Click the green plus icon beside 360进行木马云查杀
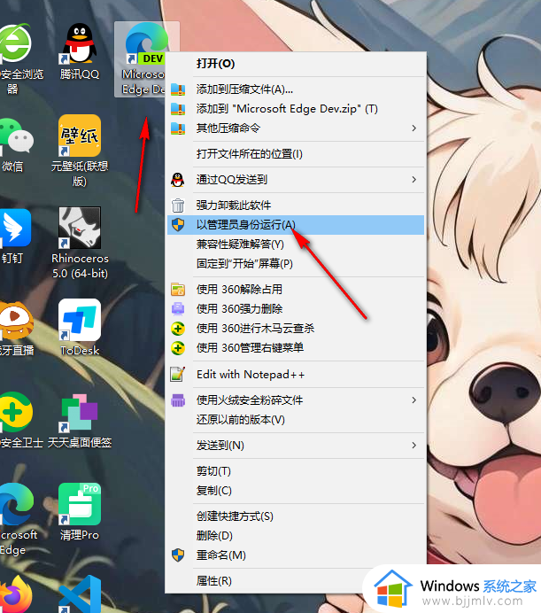The image size is (541, 613). (x=178, y=329)
